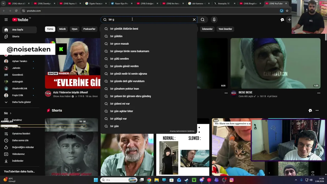Open sickingish channel from sidebar
327x184 pixels.
pos(19,82)
